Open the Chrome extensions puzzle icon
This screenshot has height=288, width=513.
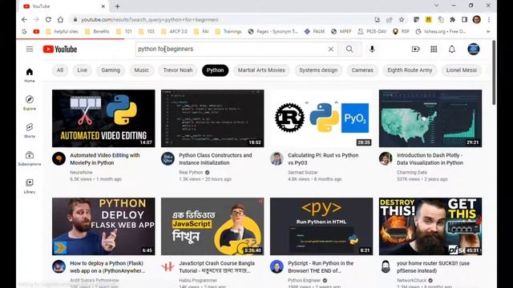click(452, 19)
